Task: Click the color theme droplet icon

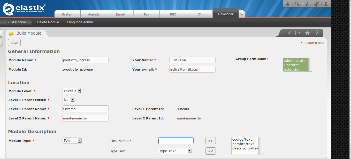Action: pyautogui.click(x=288, y=4)
